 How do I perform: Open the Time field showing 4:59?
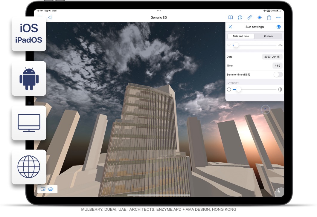278,65
